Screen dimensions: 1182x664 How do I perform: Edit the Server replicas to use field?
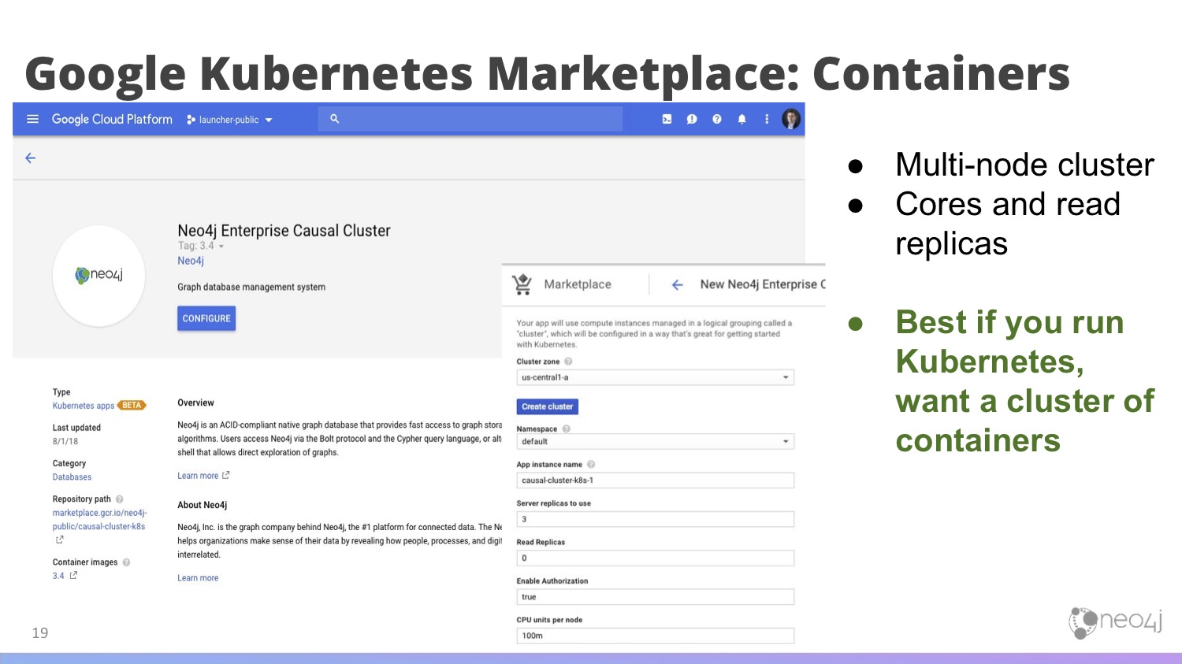[x=655, y=519]
